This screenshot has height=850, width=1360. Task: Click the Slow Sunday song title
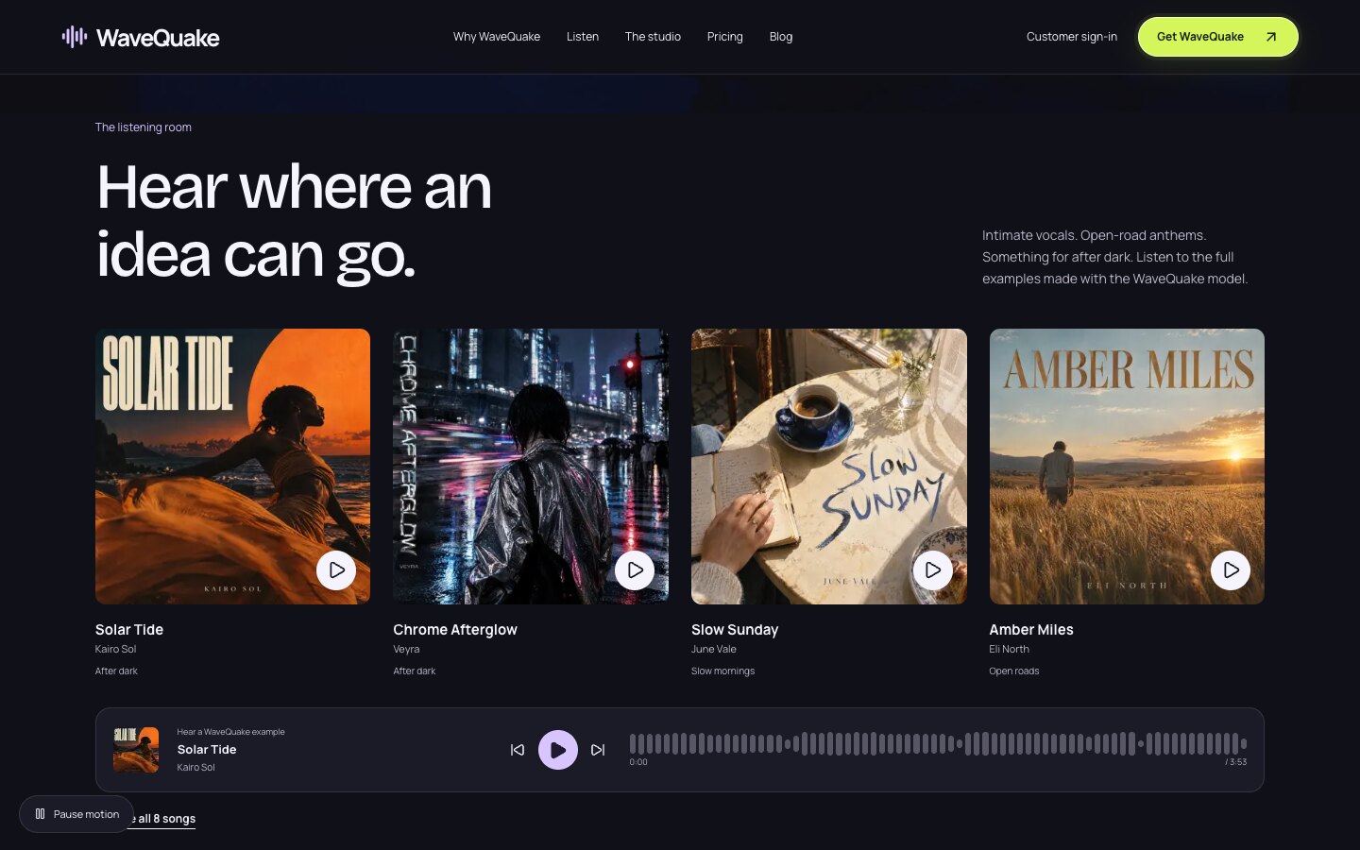[735, 630]
